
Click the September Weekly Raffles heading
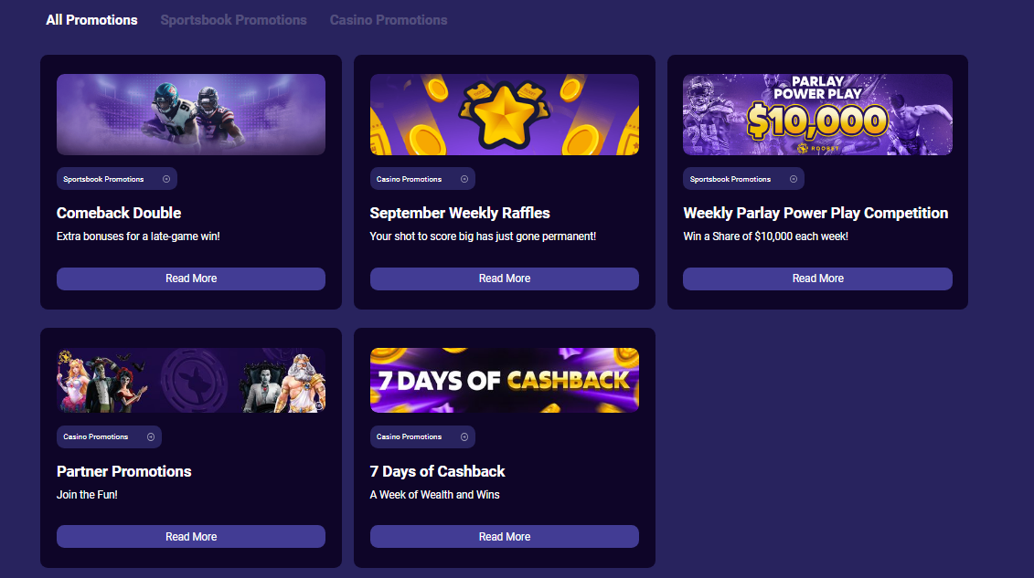[460, 213]
